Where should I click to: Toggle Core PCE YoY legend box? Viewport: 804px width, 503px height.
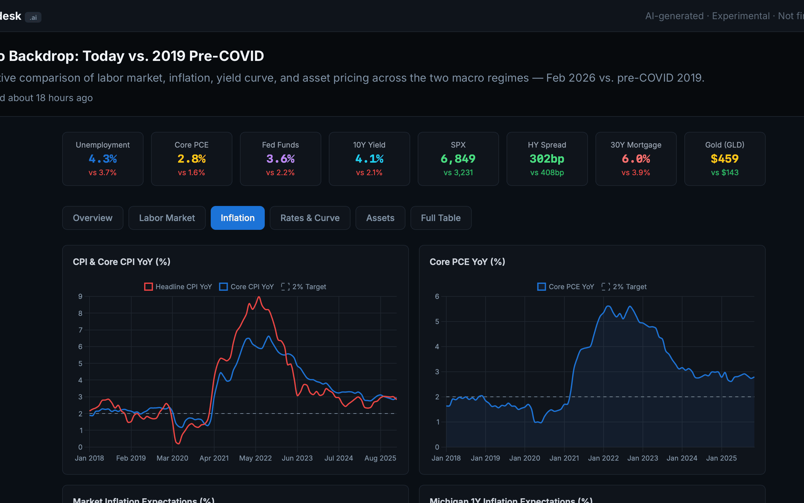tap(541, 286)
